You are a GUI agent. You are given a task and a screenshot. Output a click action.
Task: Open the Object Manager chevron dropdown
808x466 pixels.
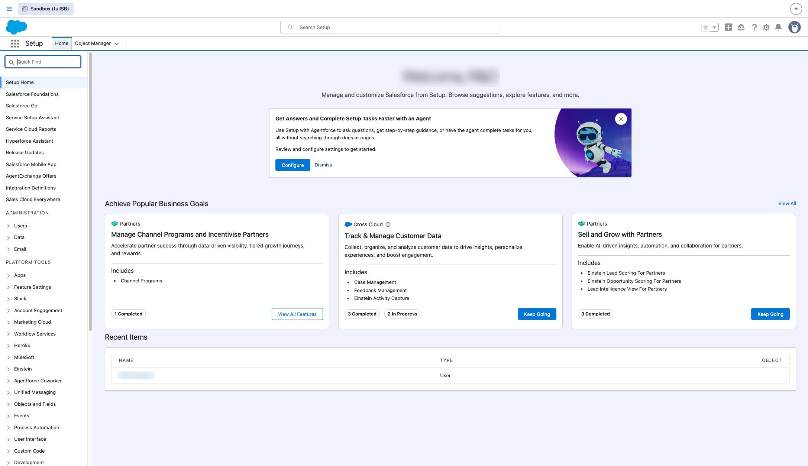[x=117, y=44]
